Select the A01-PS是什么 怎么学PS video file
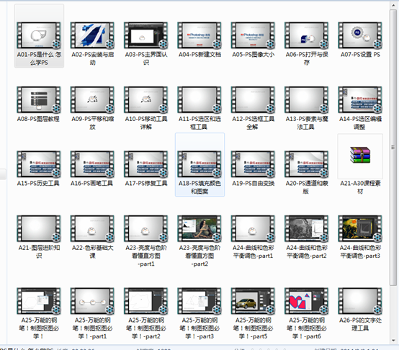399x350 pixels. tap(39, 36)
